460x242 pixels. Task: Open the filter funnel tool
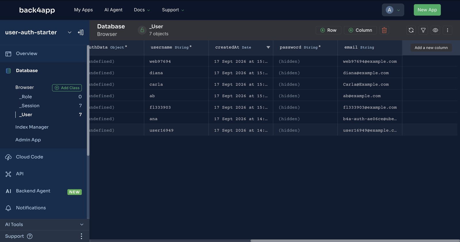(423, 30)
